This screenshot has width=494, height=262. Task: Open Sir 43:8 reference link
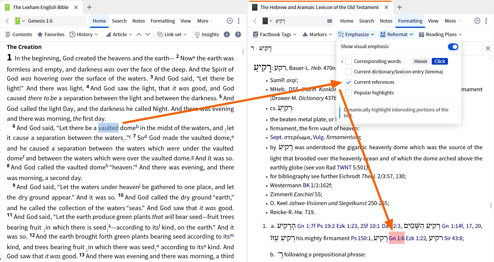[453, 238]
